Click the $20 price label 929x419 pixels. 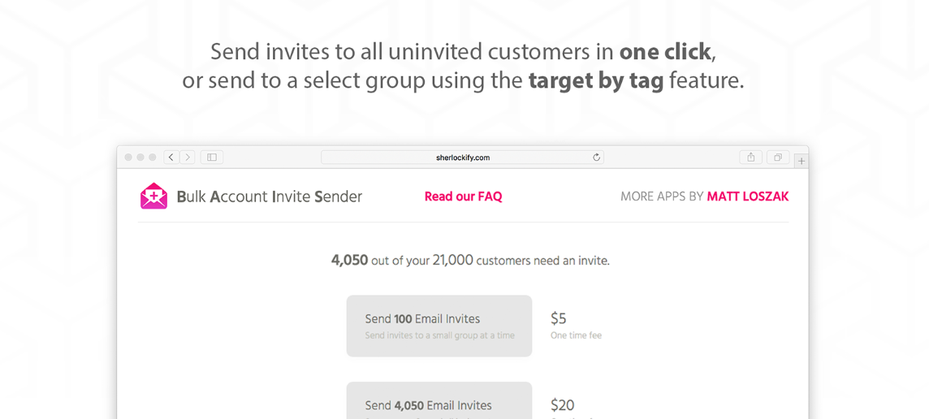point(562,405)
